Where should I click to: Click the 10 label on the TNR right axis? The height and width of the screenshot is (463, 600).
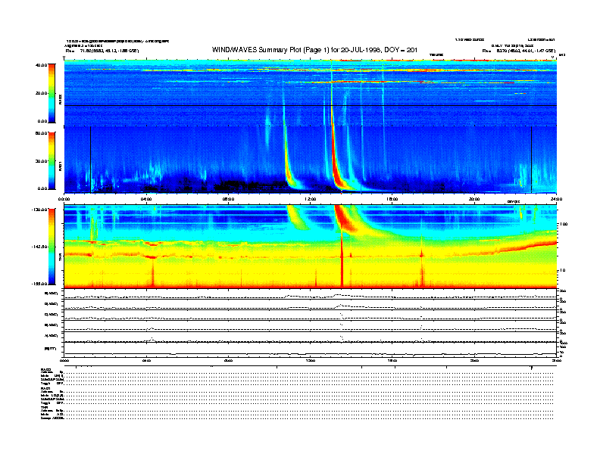pyautogui.click(x=562, y=271)
